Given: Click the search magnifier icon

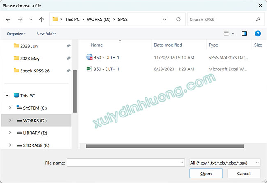Looking at the screenshot, I should click(x=258, y=19).
